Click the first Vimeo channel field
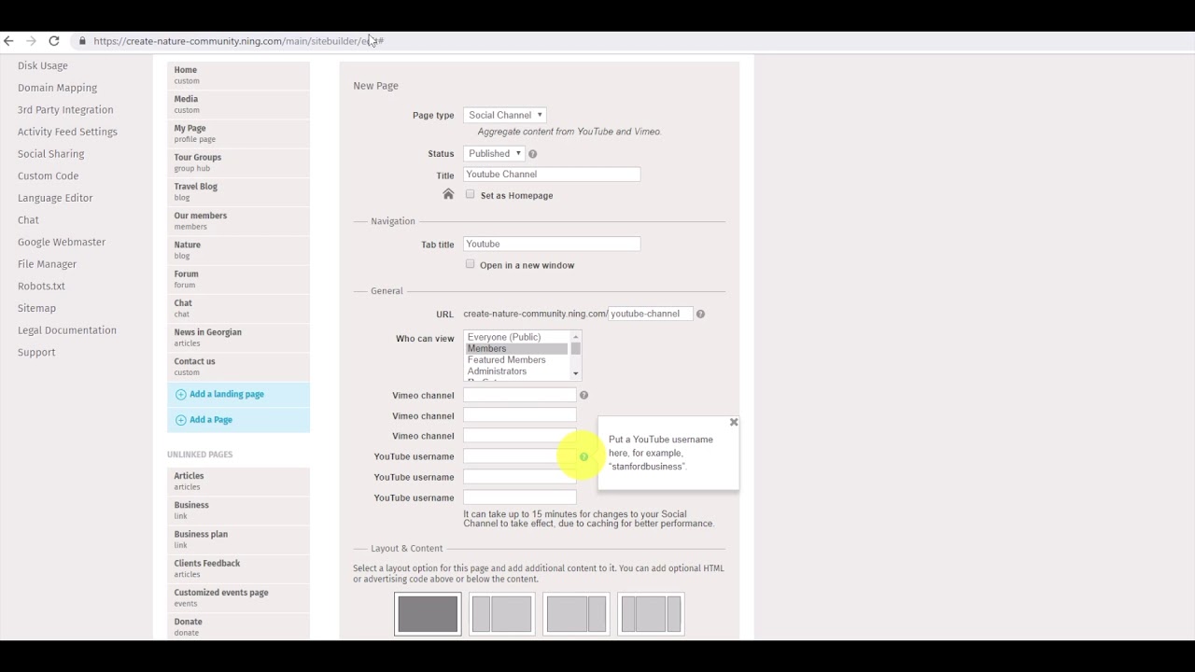This screenshot has height=672, width=1195. [519, 395]
